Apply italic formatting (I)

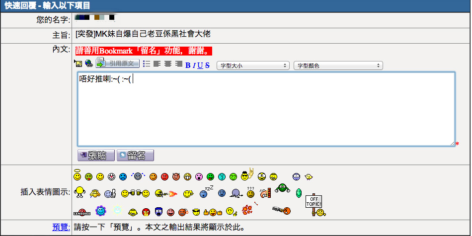194,65
